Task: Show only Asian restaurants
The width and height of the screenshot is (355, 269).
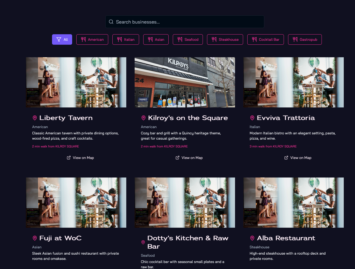Action: tap(156, 39)
